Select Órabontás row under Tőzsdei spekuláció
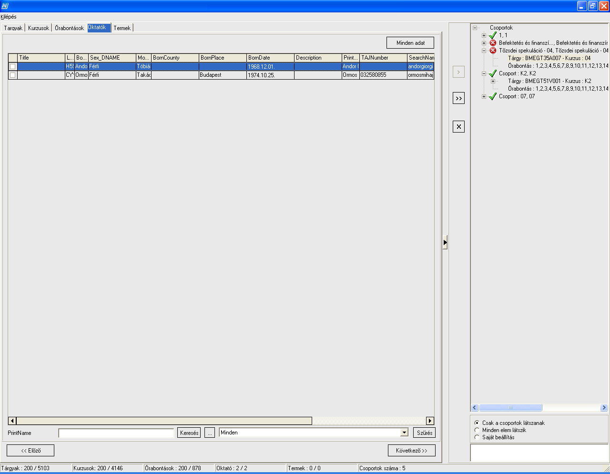 click(558, 66)
